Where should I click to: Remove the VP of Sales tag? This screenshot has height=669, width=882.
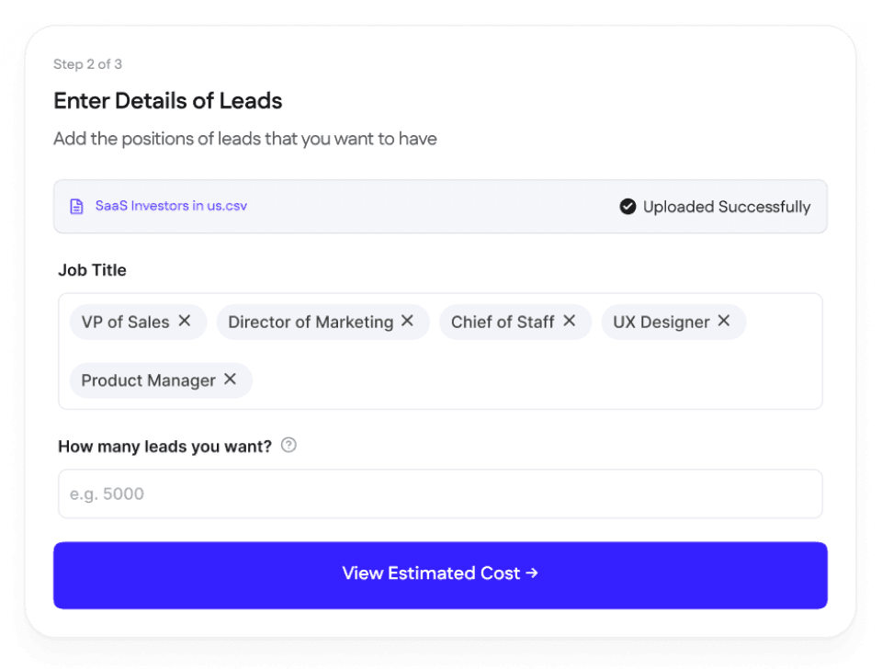pos(185,321)
